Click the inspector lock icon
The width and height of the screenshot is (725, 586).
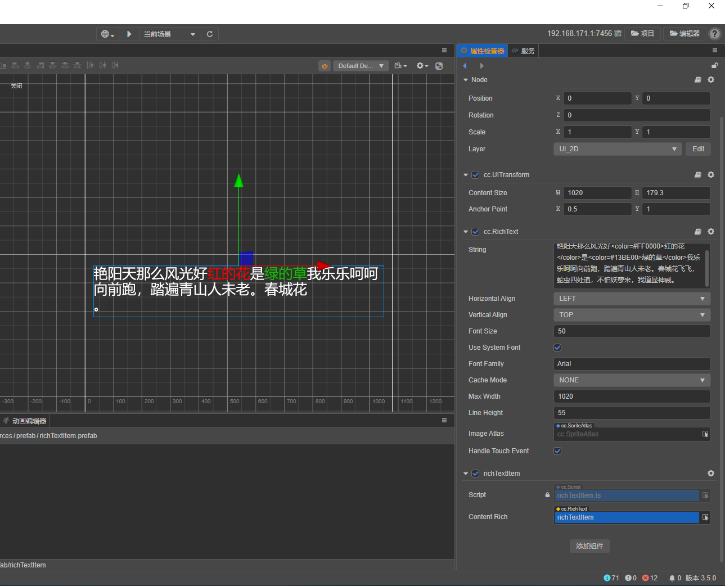coord(714,66)
